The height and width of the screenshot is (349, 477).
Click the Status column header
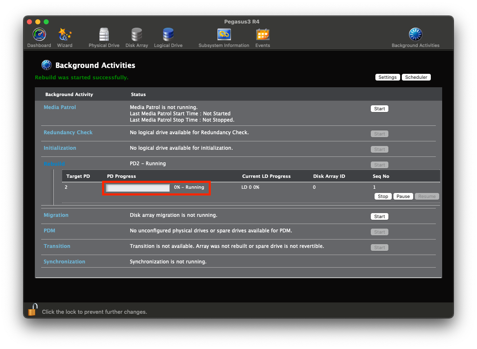(x=138, y=94)
